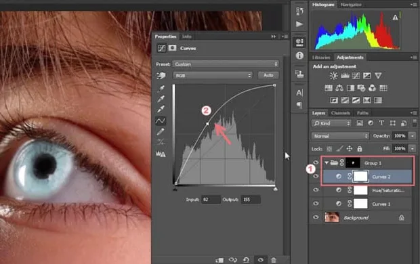Delete this adjustment layer with trash icon
This screenshot has height=264, width=420.
(x=274, y=260)
